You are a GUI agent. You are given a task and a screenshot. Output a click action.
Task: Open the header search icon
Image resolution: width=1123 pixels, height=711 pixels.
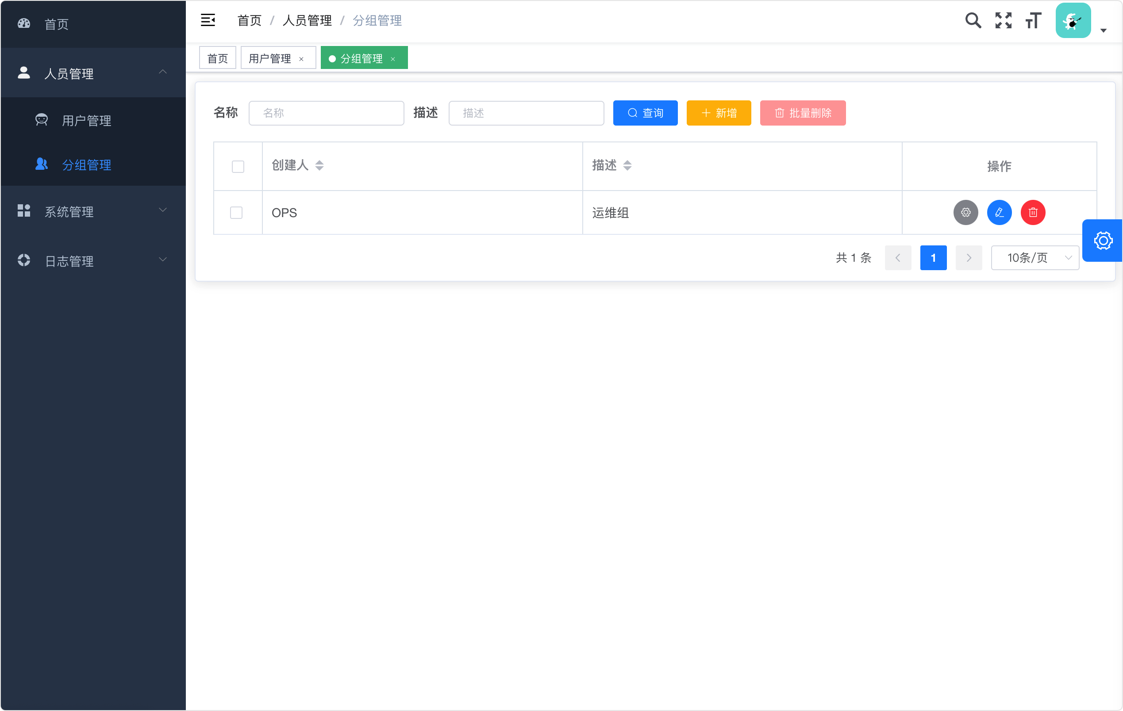tap(973, 20)
